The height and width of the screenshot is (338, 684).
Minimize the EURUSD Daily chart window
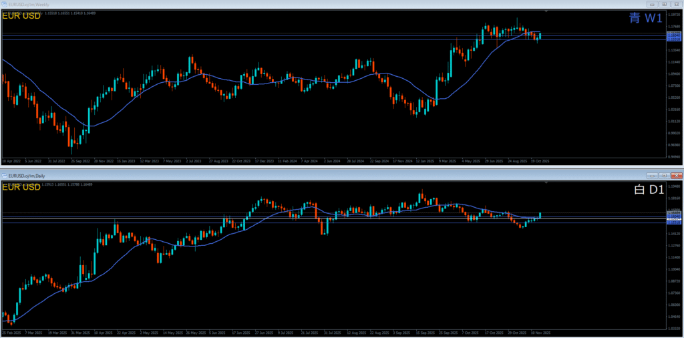pos(653,175)
